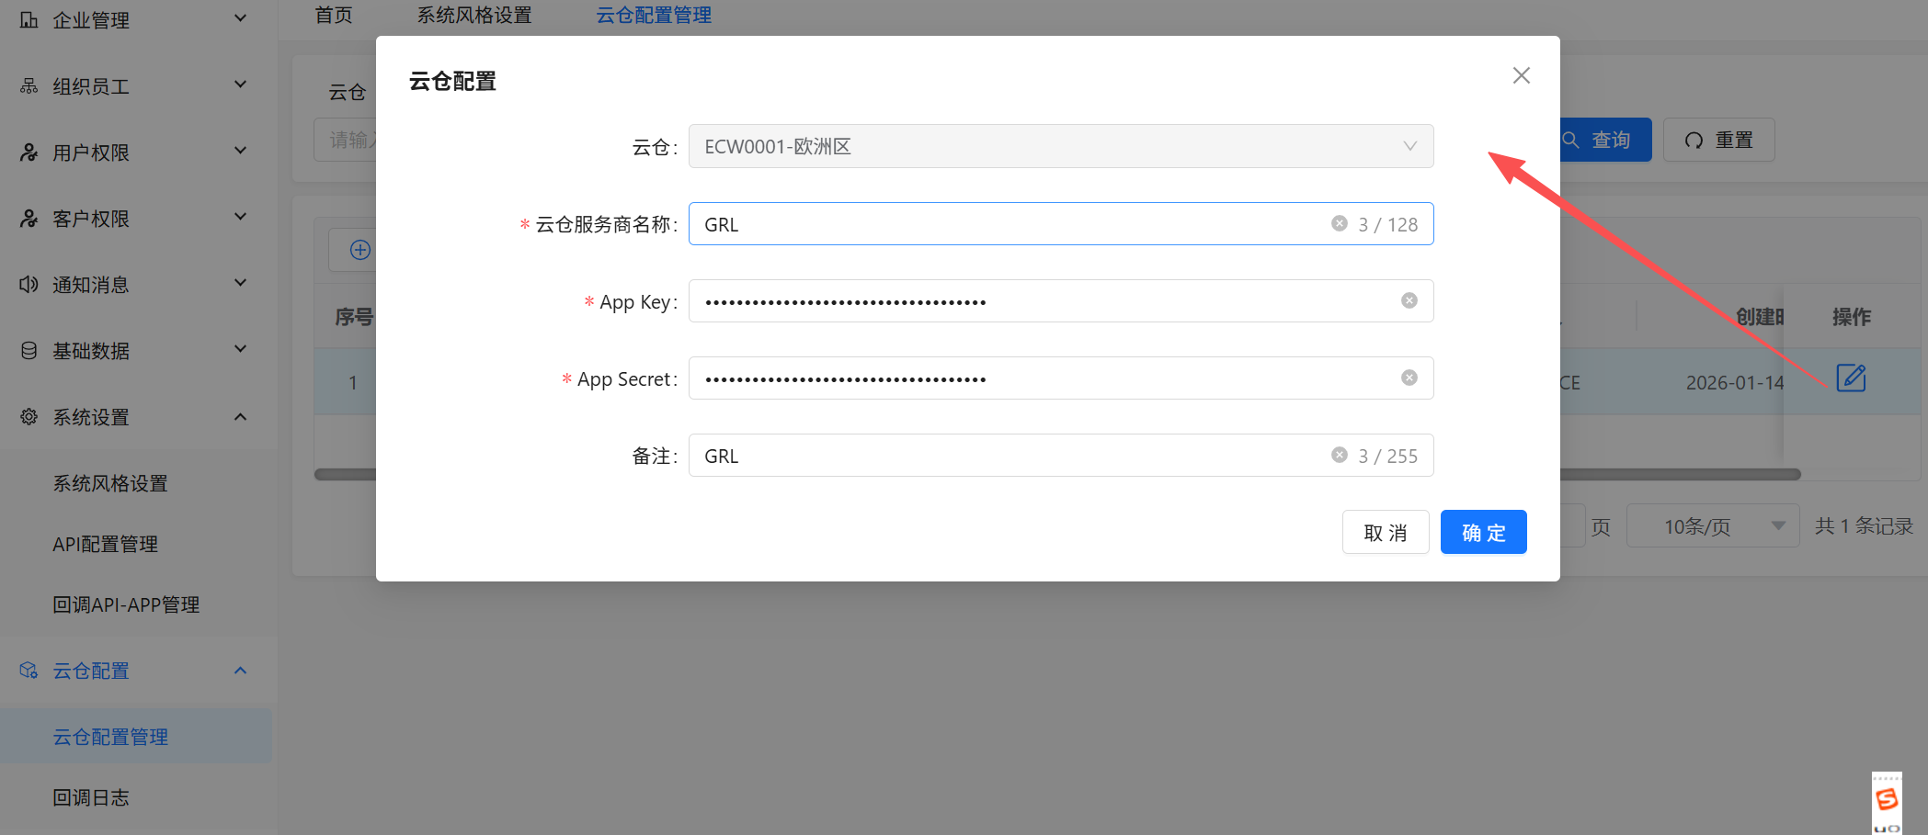Click the 重置 reset button
1928x835 pixels.
click(1718, 140)
